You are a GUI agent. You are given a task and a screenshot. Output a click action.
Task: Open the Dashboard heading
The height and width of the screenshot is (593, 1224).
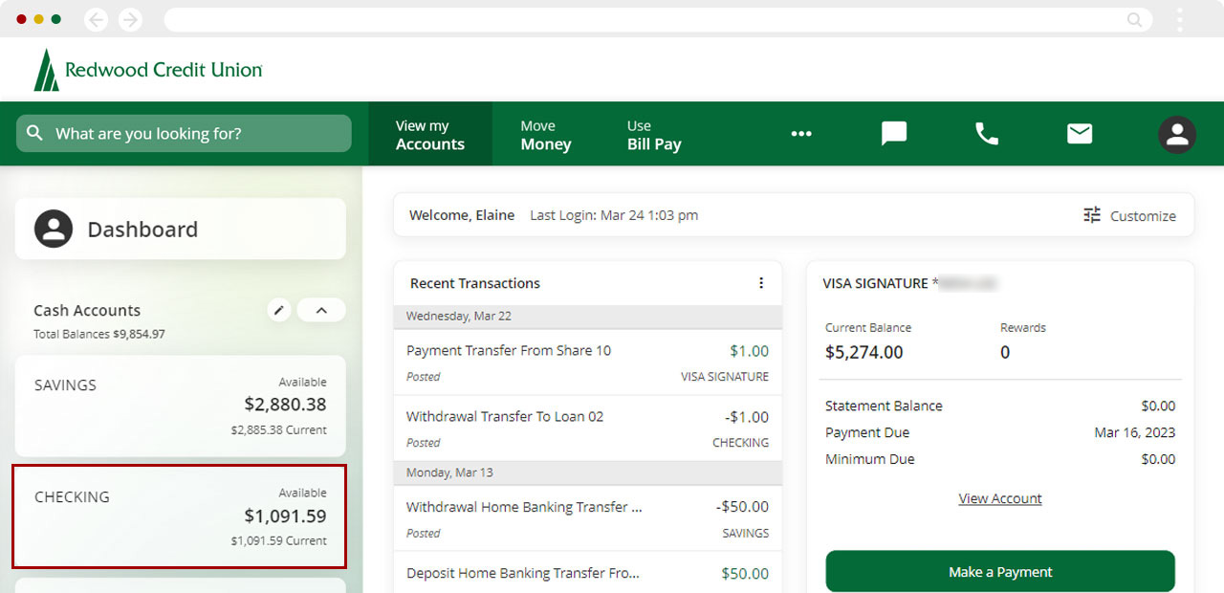(x=142, y=230)
